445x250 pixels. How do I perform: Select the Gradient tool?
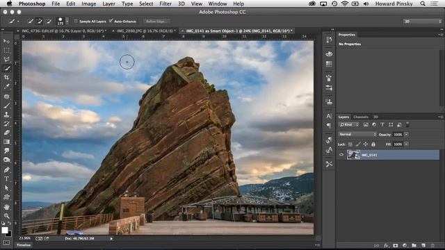pyautogui.click(x=6, y=142)
